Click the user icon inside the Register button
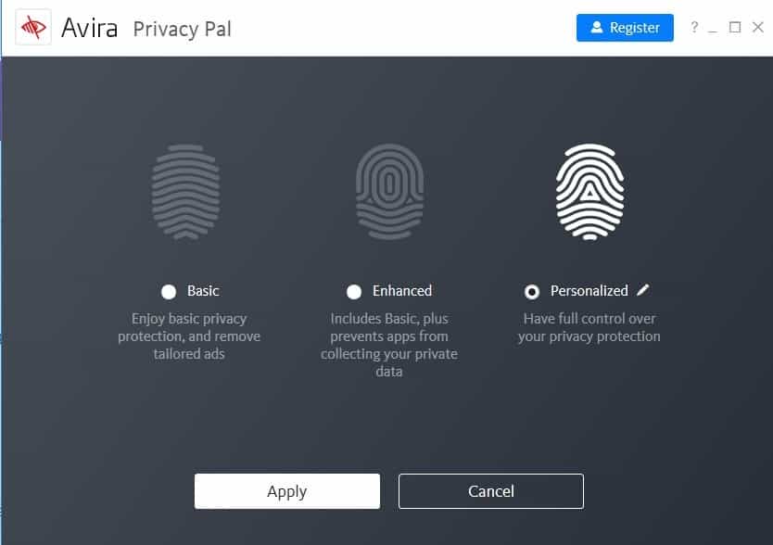The height and width of the screenshot is (545, 773). click(x=596, y=27)
